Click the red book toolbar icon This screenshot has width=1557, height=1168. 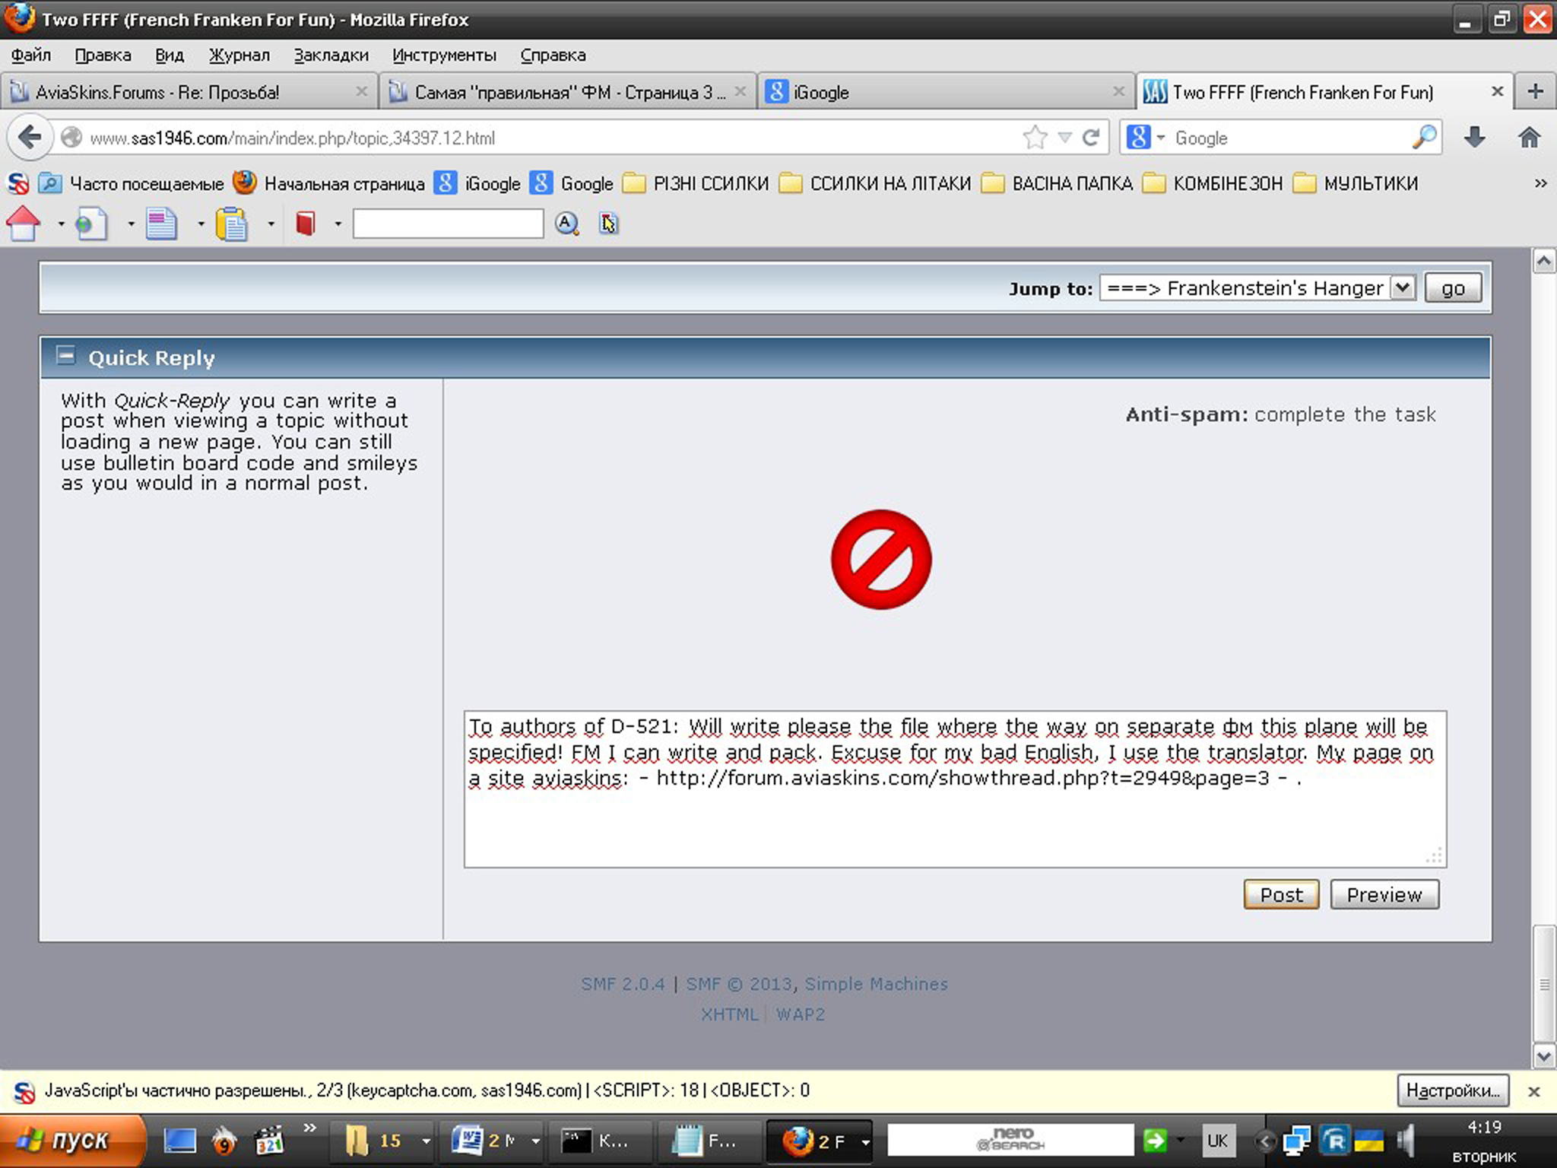306,224
